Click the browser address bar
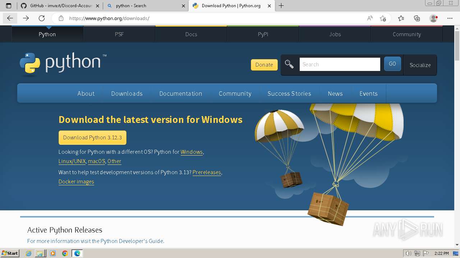This screenshot has width=460, height=258. tap(216, 18)
